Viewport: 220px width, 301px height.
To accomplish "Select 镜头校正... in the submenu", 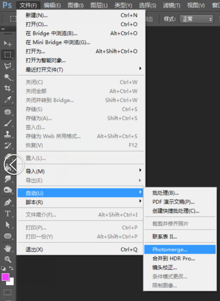I will pyautogui.click(x=180, y=267).
